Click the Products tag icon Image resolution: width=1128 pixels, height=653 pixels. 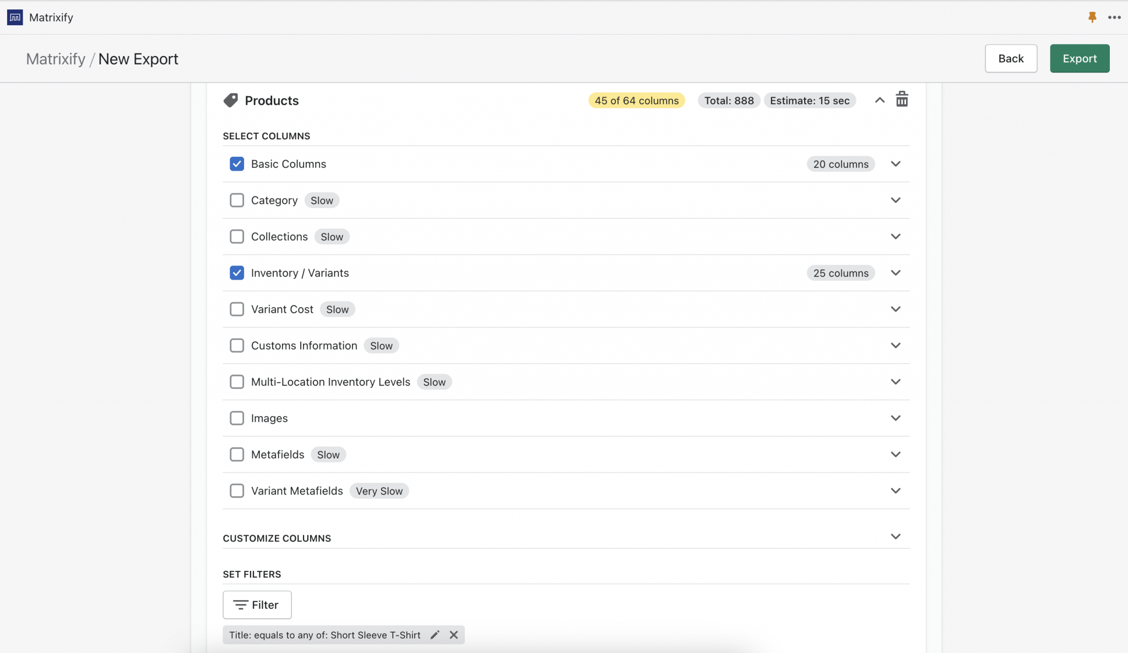231,100
